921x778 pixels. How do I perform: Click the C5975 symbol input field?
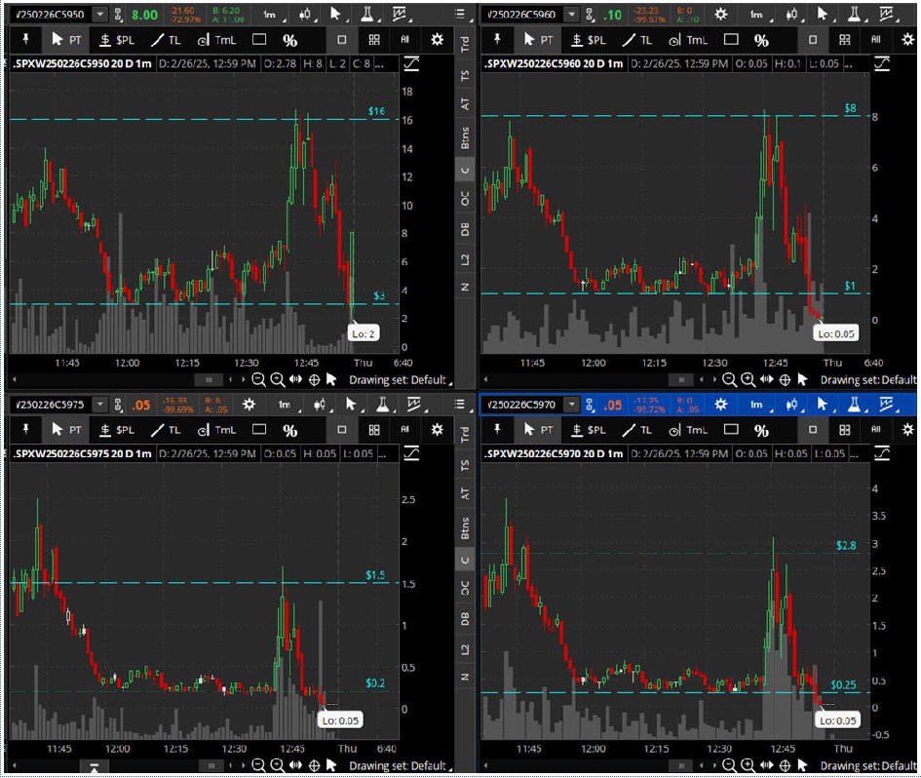click(x=49, y=405)
